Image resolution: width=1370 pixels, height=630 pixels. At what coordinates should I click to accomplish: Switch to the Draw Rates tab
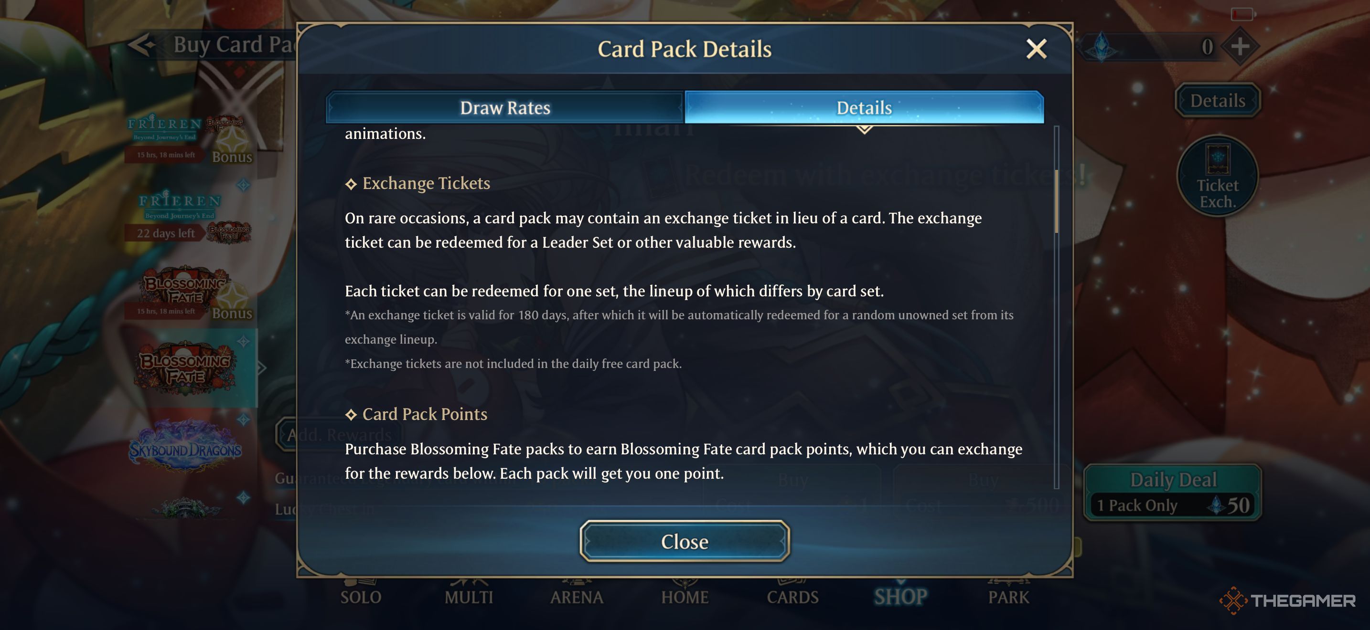point(505,108)
